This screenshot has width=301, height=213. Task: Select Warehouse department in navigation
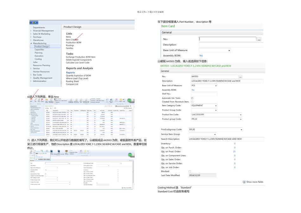(x=38, y=40)
